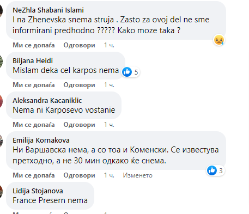This screenshot has height=214, width=249.
Task: Open the Aleksandra Kacaniklic name link
Action: 47,100
